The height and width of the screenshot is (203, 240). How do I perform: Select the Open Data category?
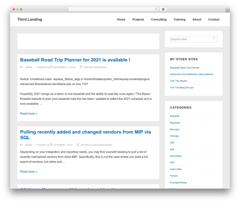(176, 169)
